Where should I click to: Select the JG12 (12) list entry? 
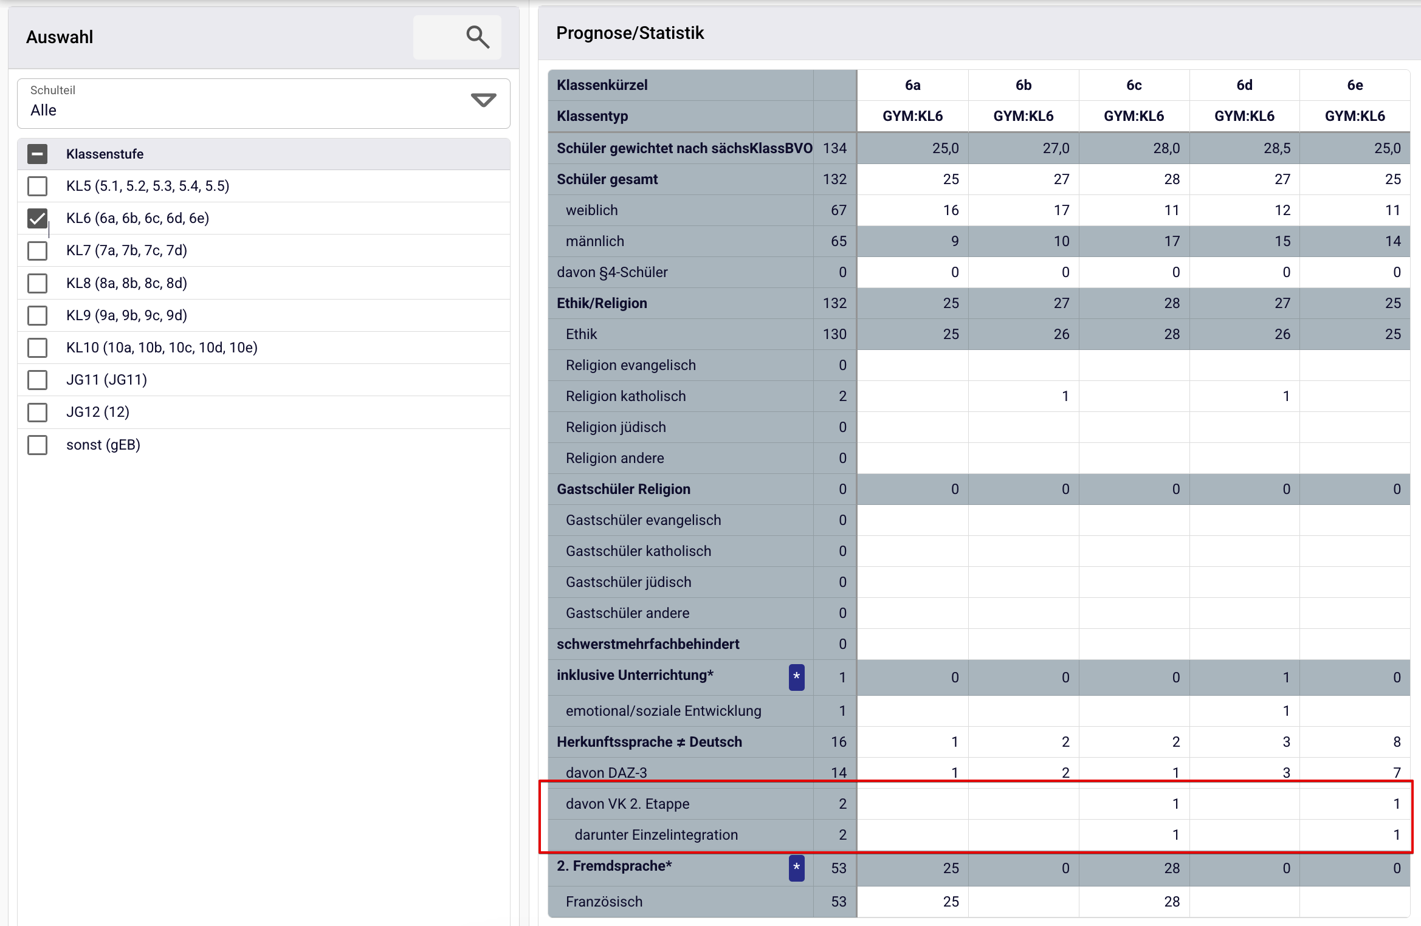pos(98,412)
